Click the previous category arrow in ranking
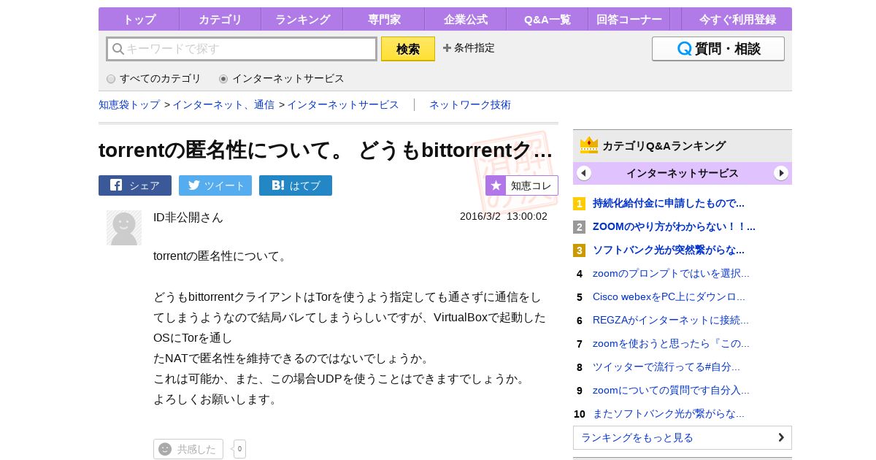 tap(584, 173)
